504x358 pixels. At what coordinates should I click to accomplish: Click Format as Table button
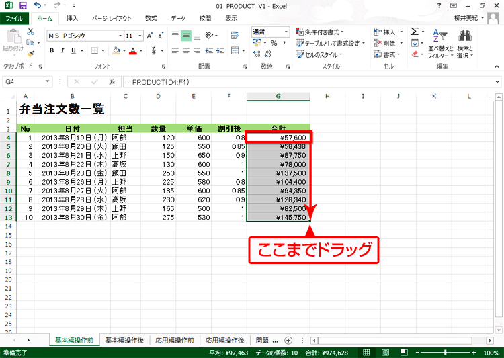pos(330,43)
